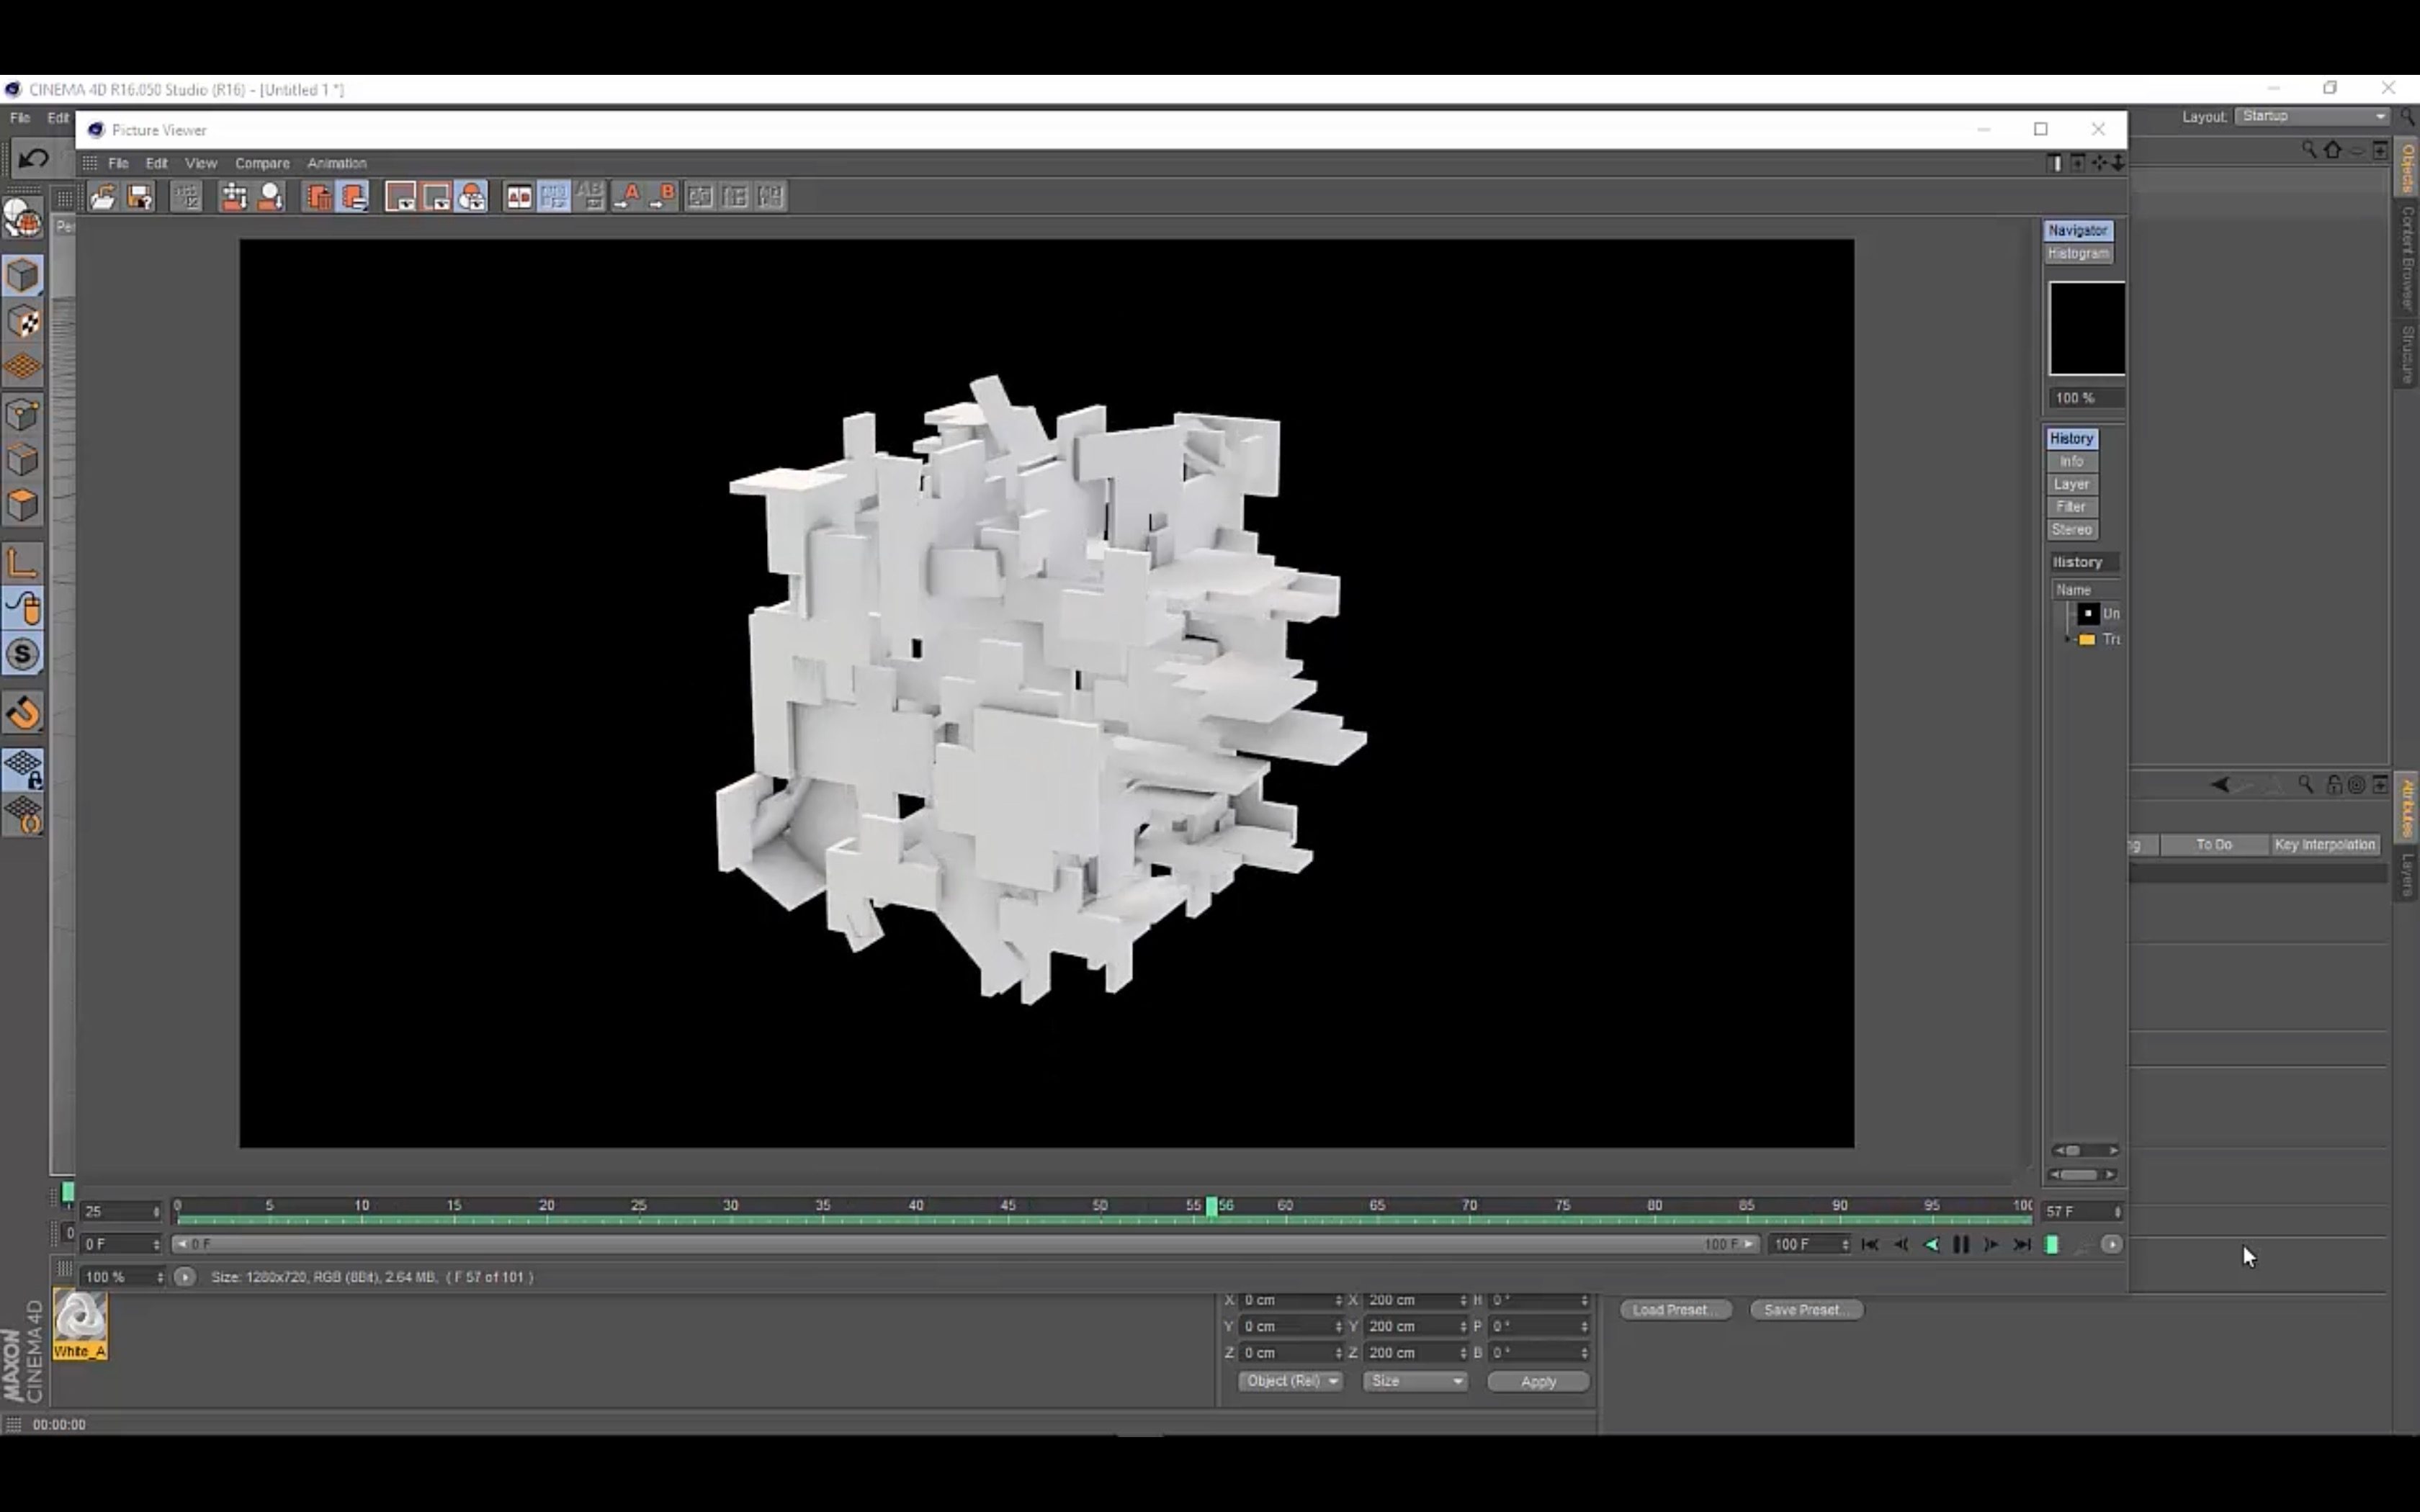Click the 100 F end frame stepper

[1845, 1245]
